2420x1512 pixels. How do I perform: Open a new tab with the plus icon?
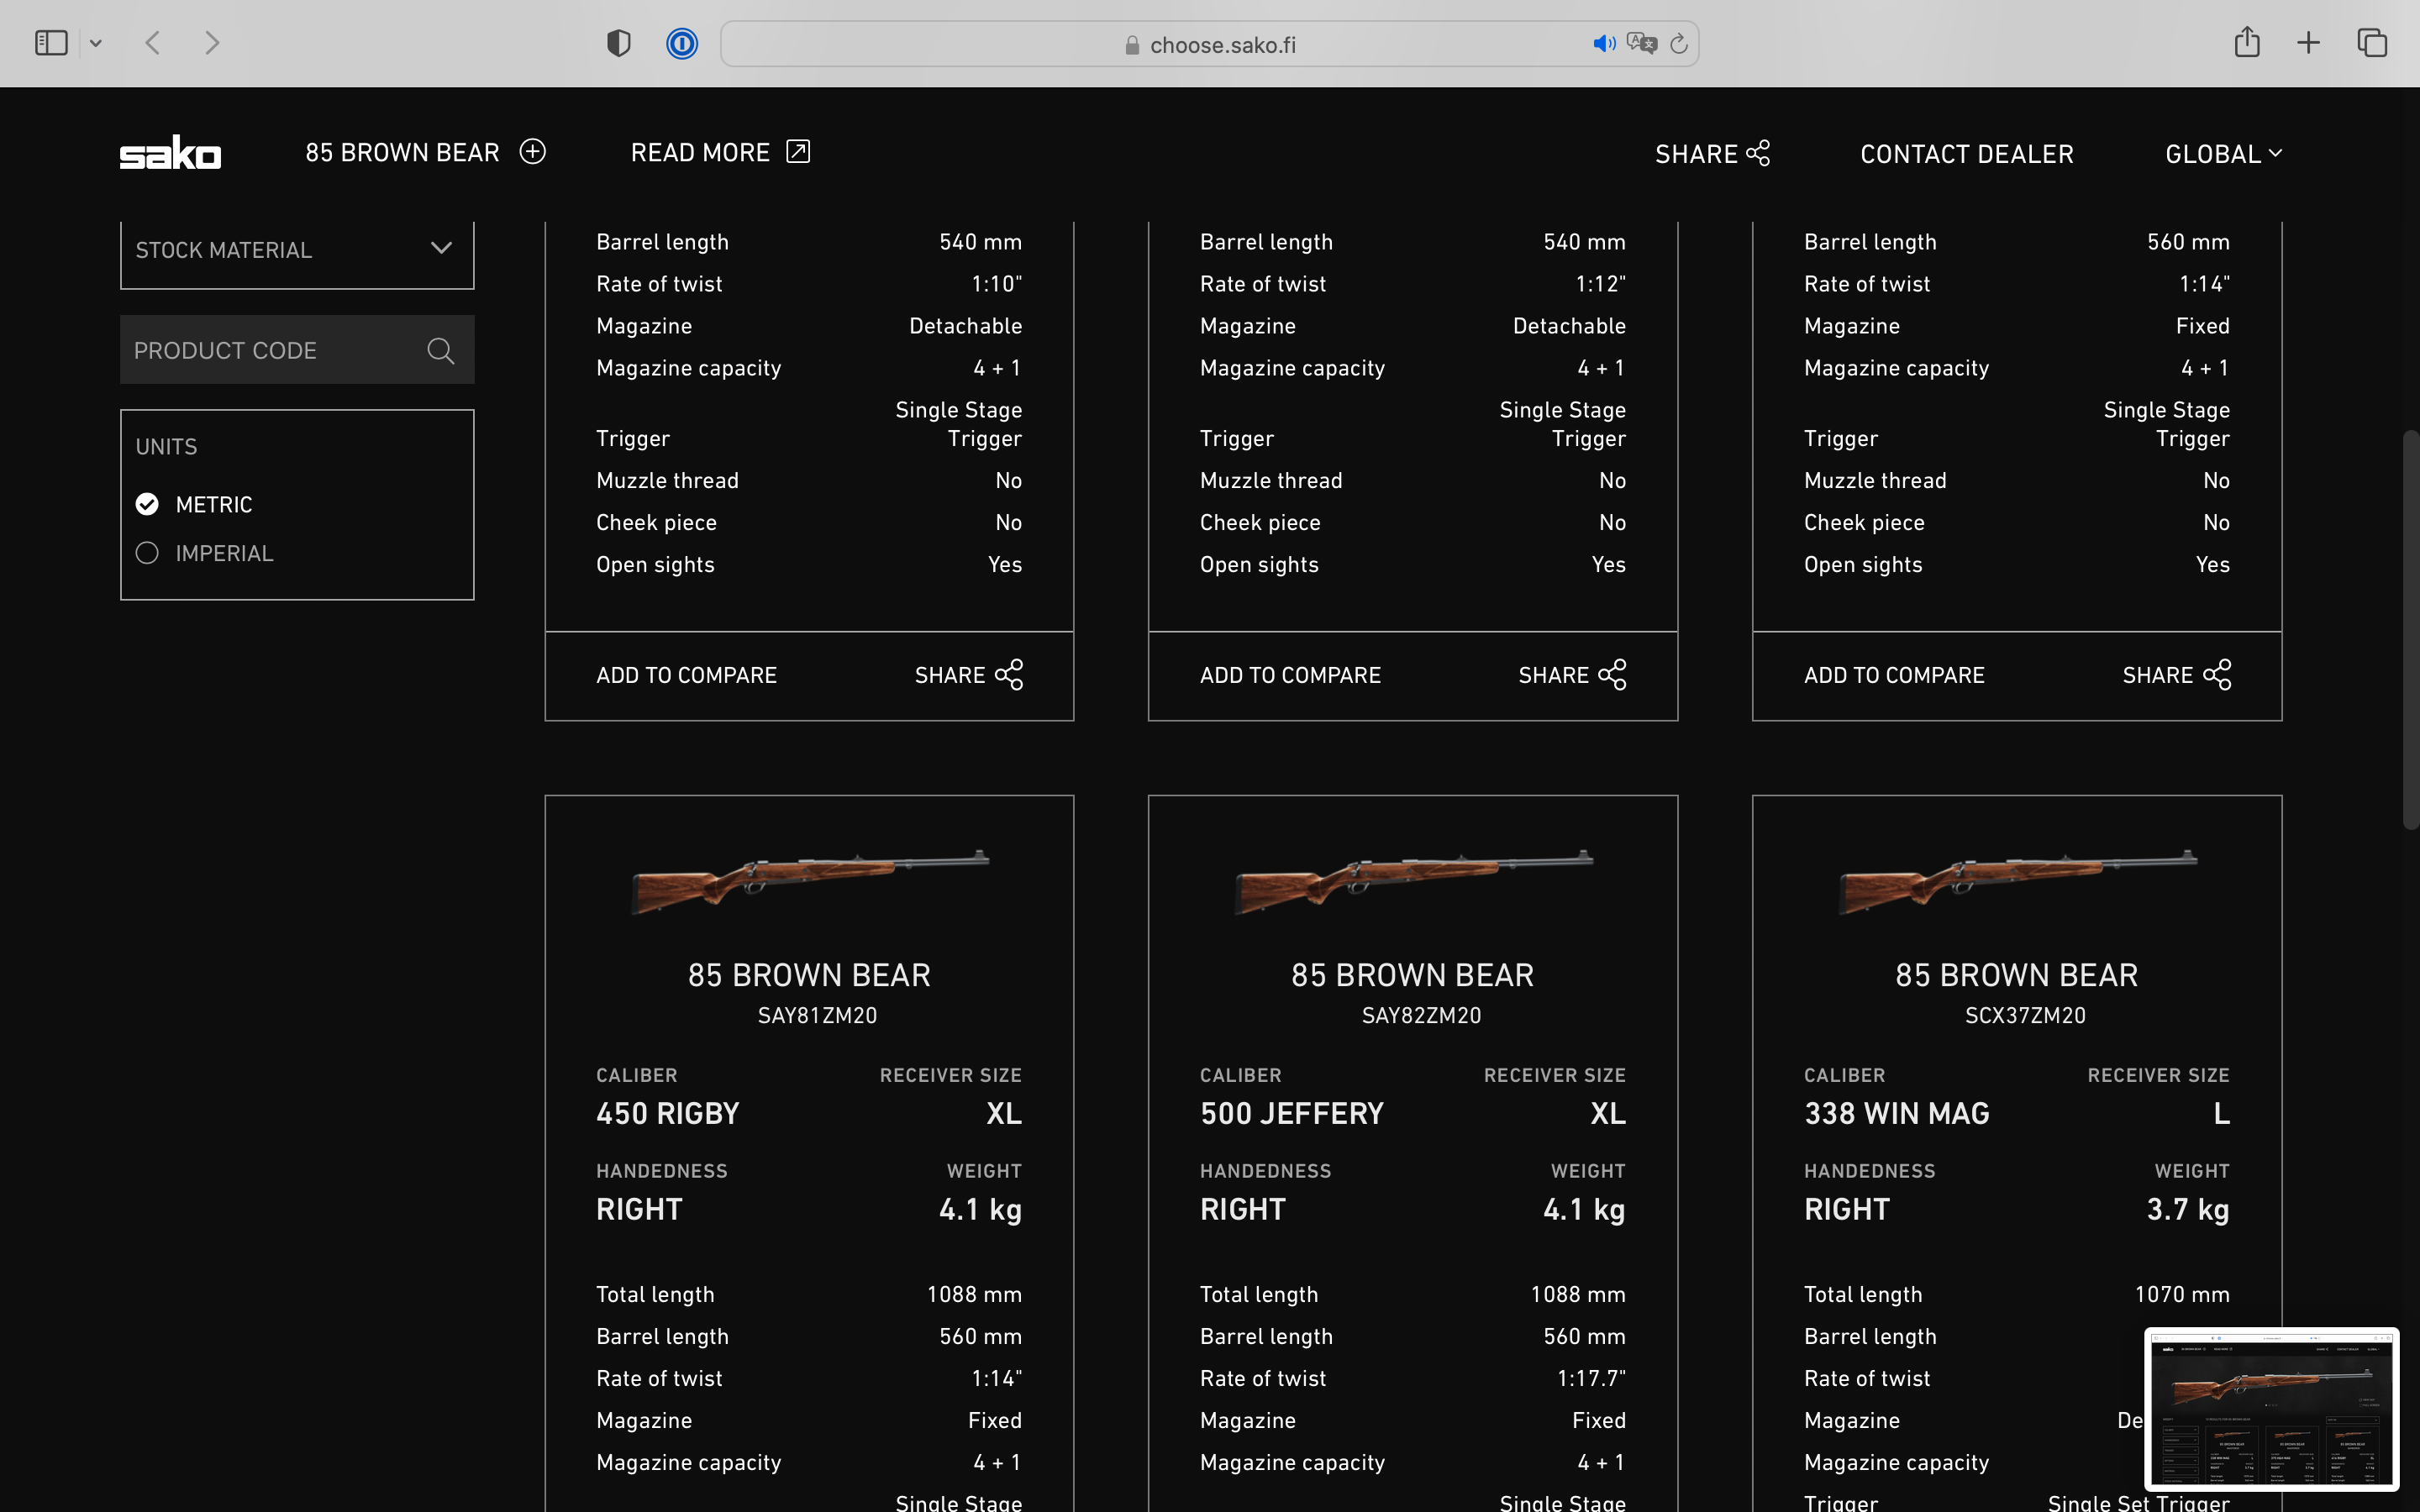click(2308, 43)
